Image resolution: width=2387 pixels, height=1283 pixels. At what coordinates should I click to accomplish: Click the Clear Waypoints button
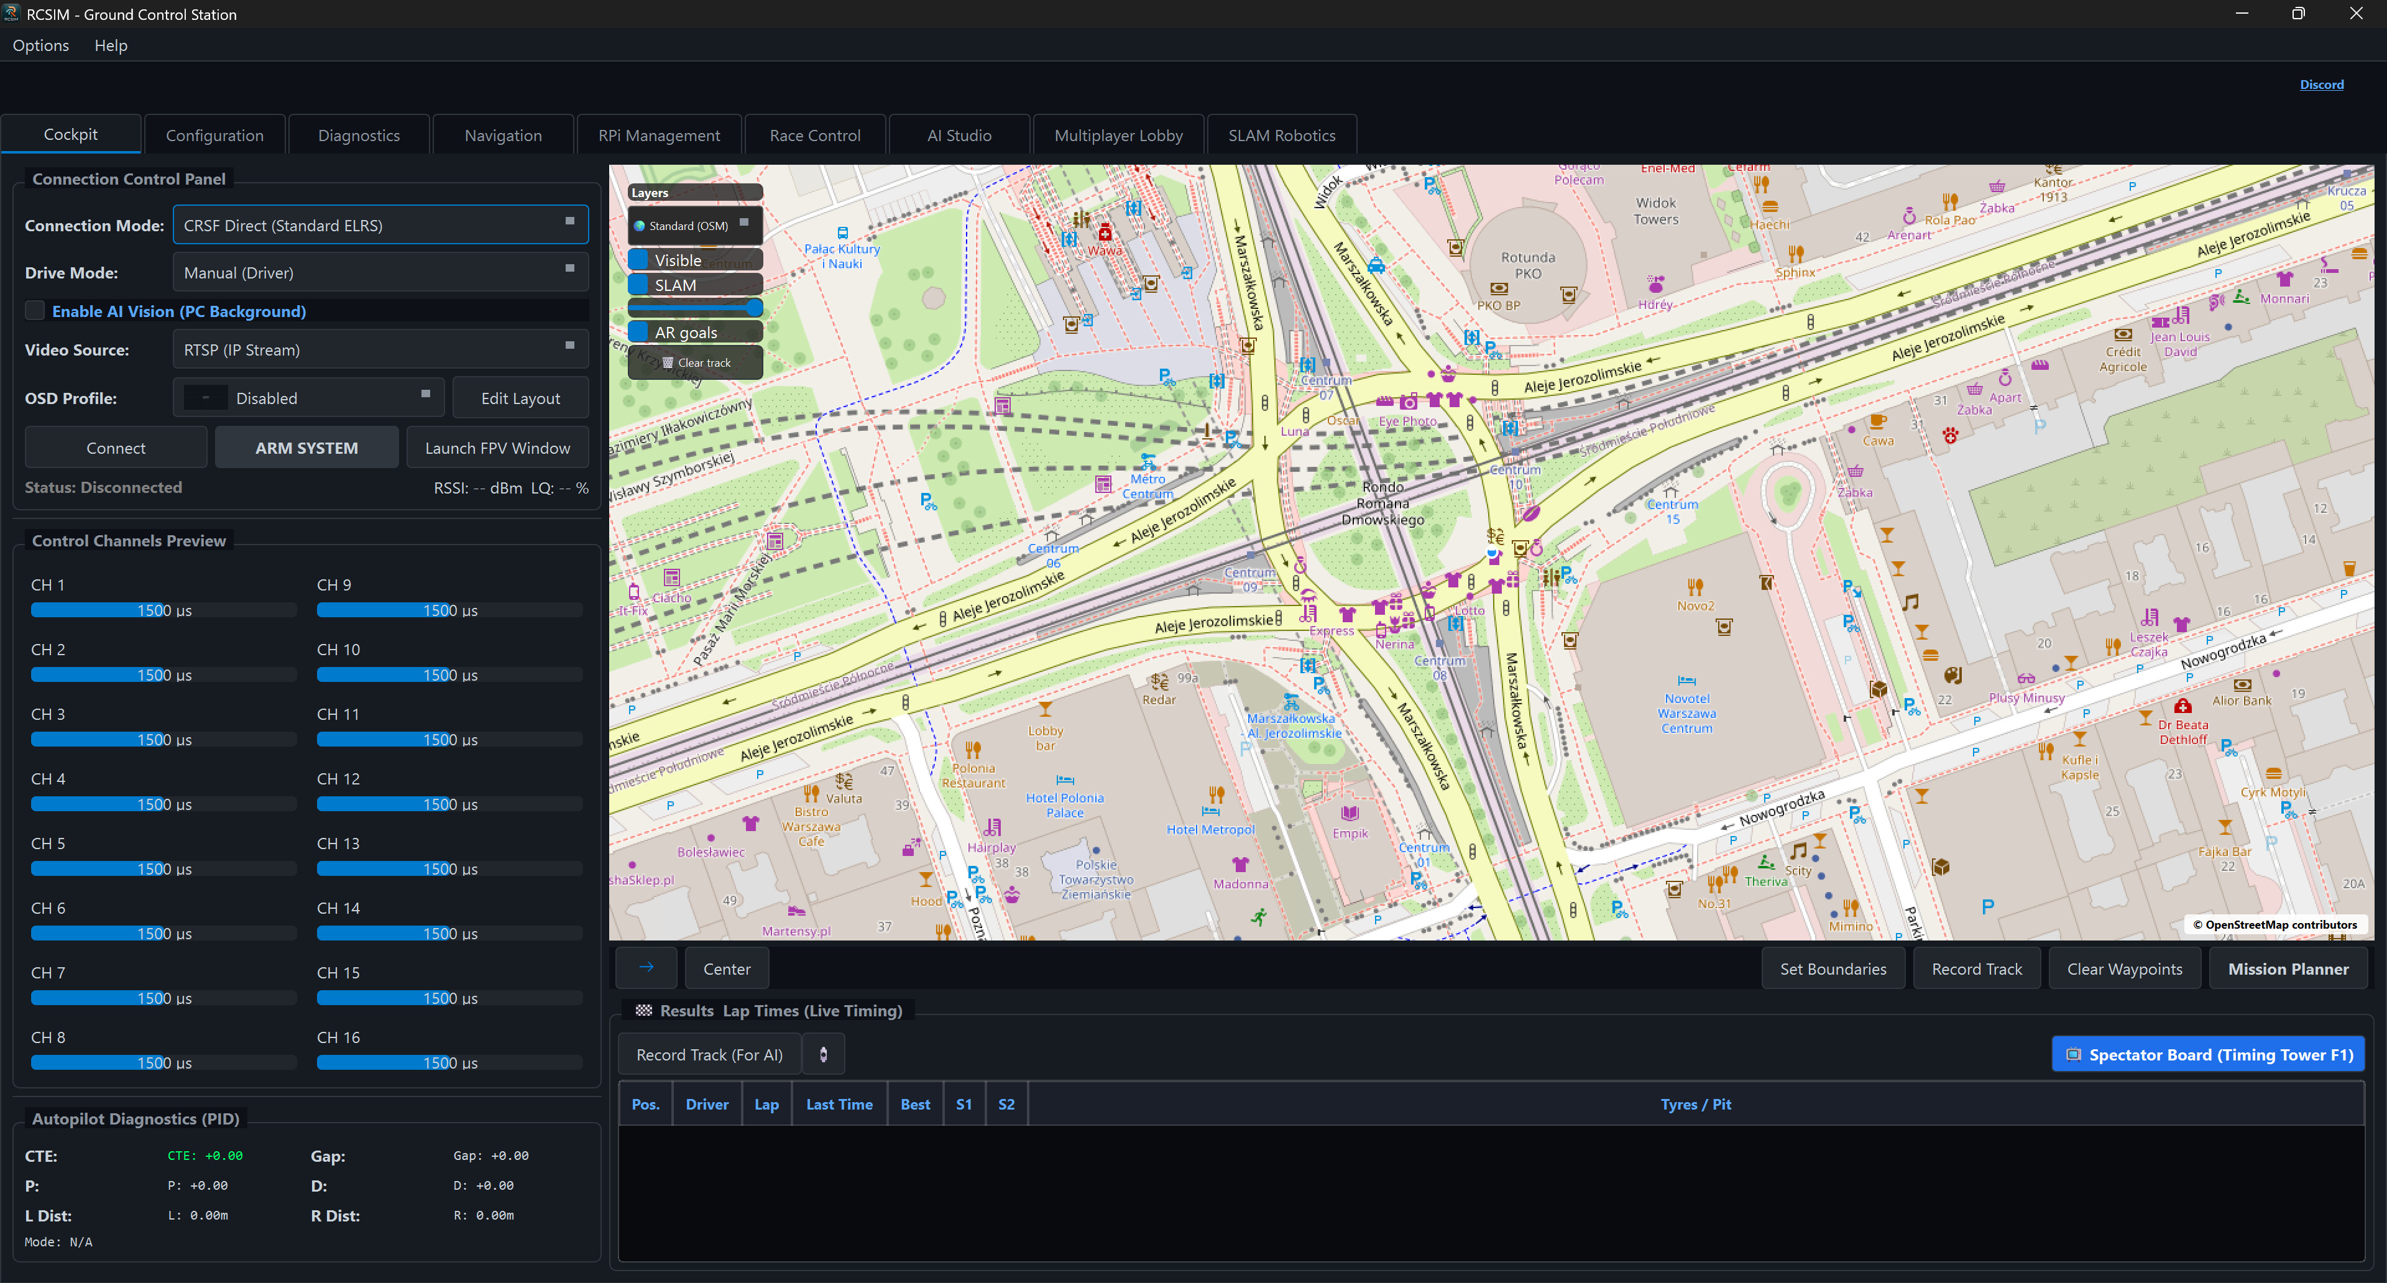[x=2125, y=968]
